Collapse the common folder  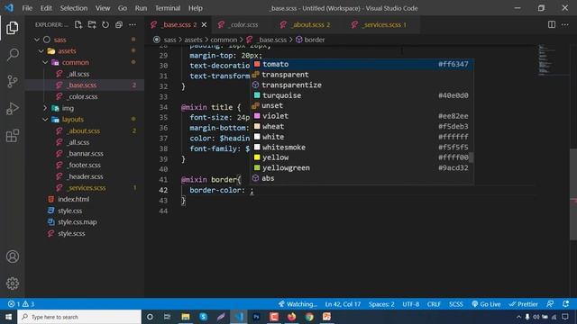(45, 62)
